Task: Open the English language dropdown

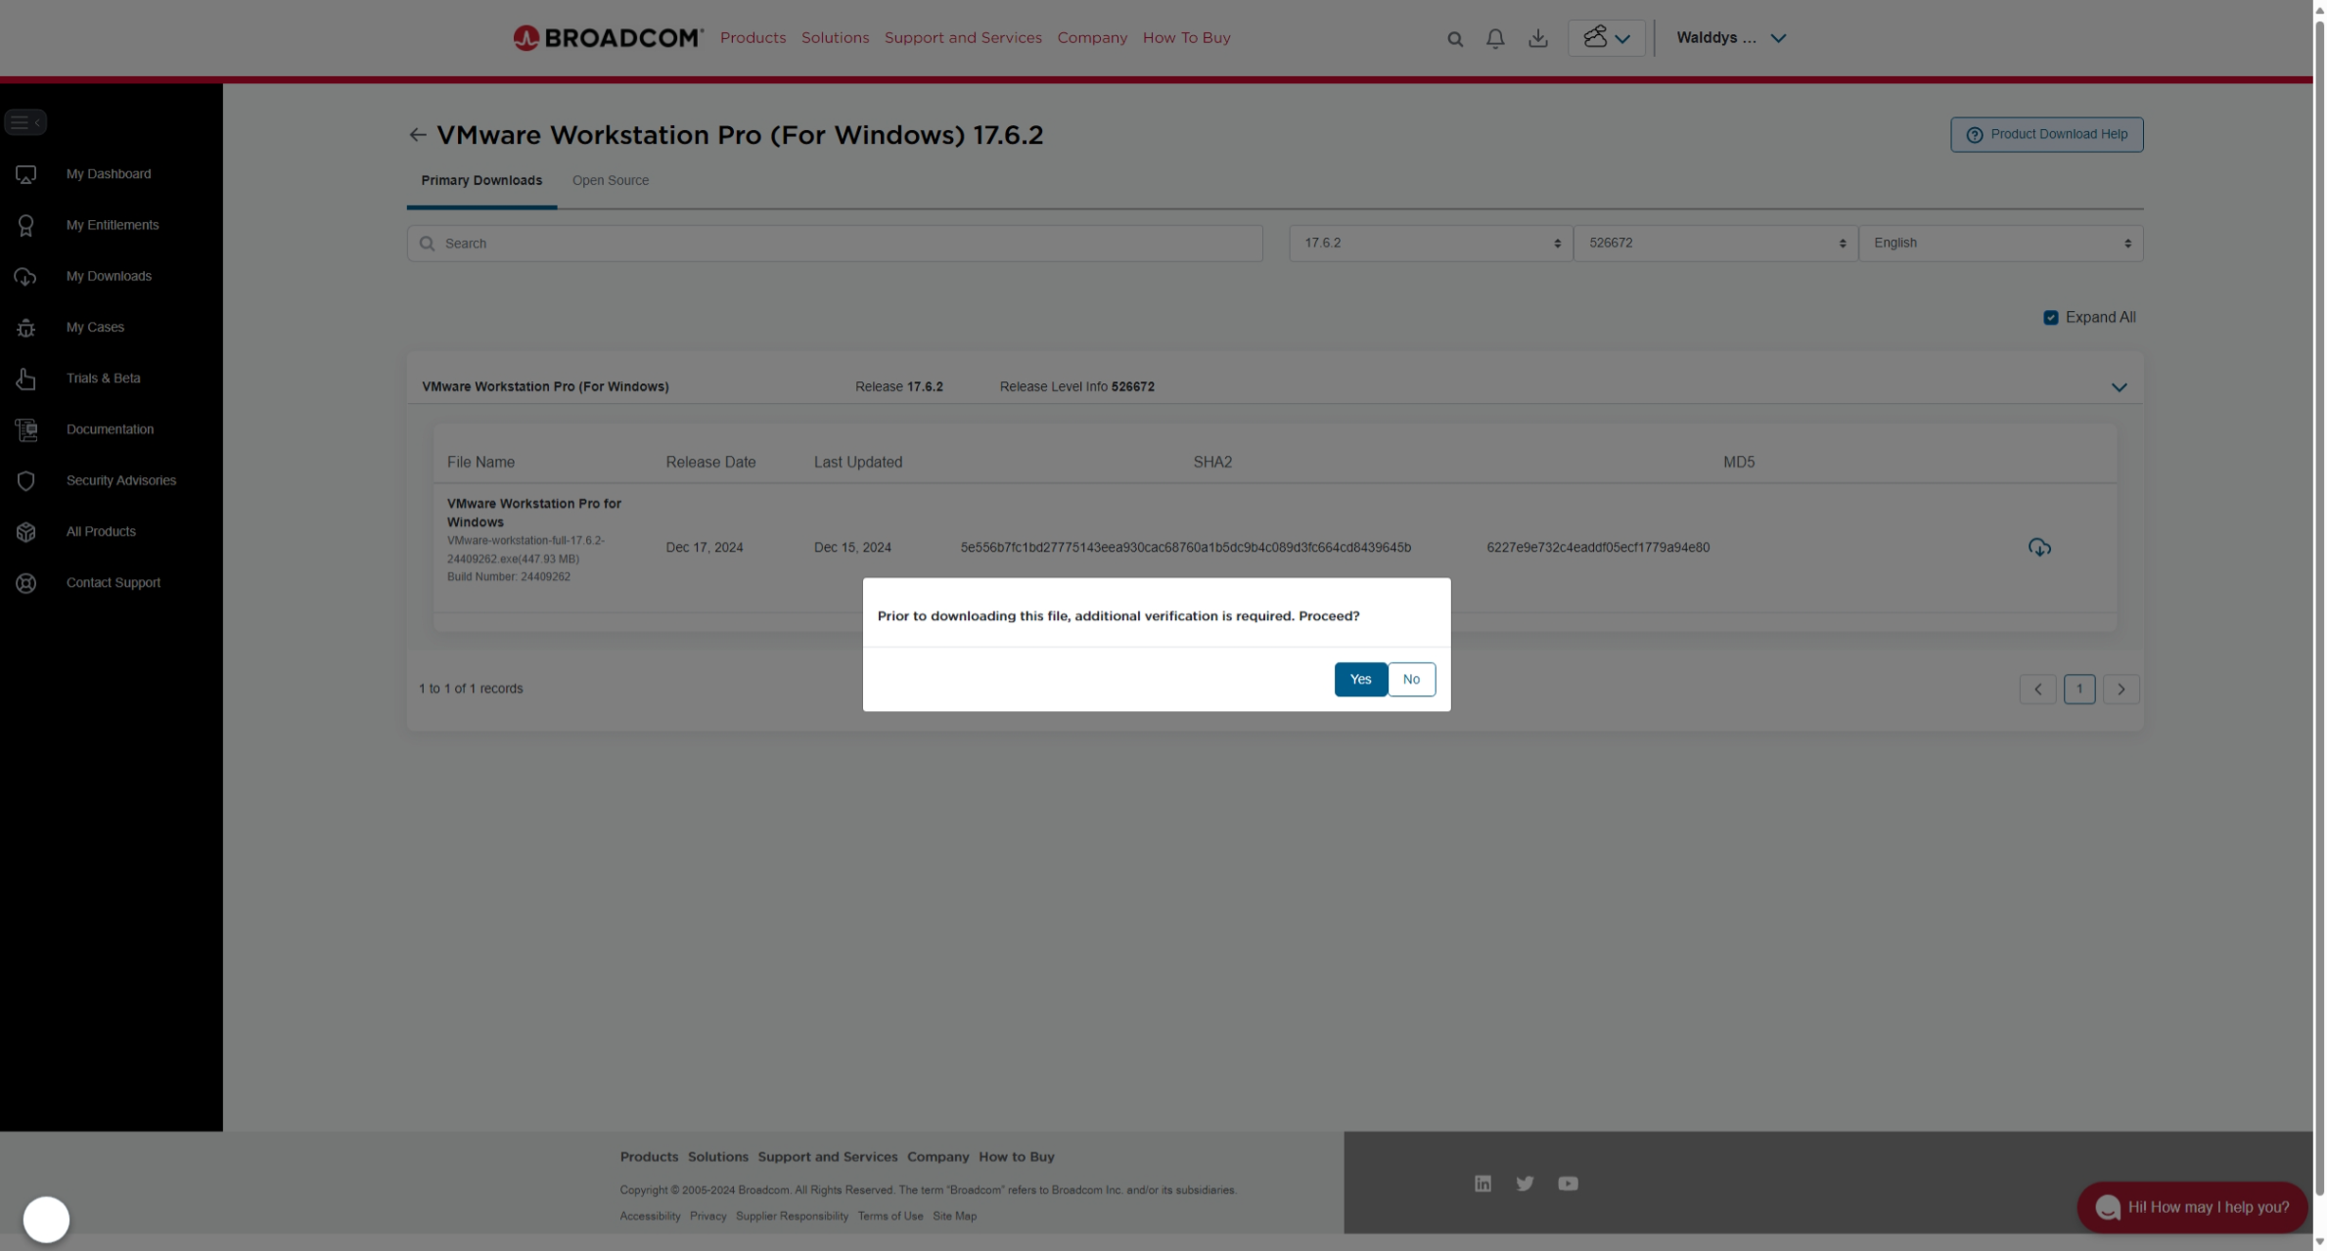Action: coord(2000,244)
